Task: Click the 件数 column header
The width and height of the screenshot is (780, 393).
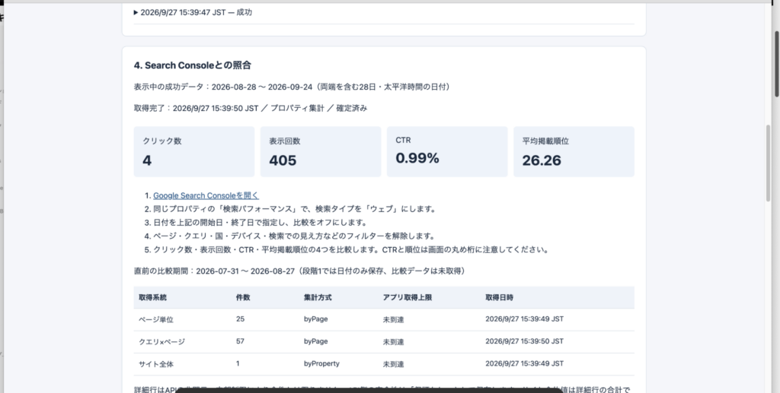Action: [x=243, y=298]
